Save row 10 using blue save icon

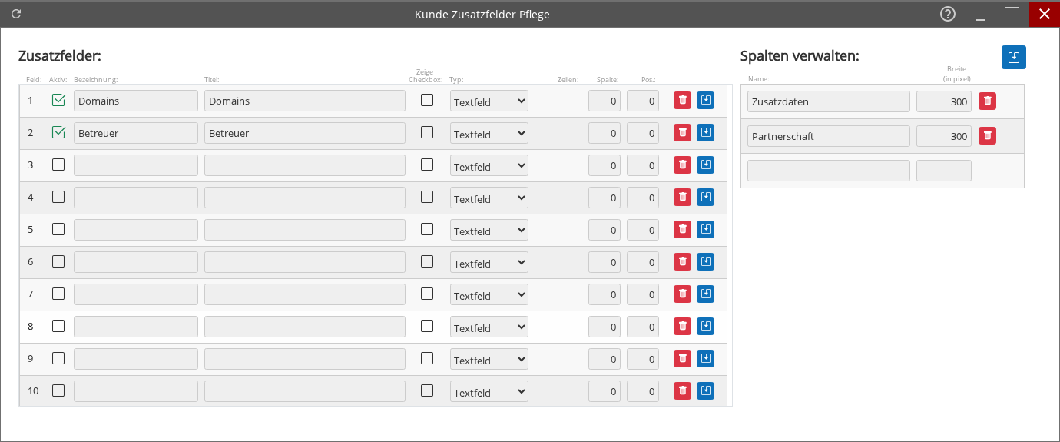pos(705,391)
